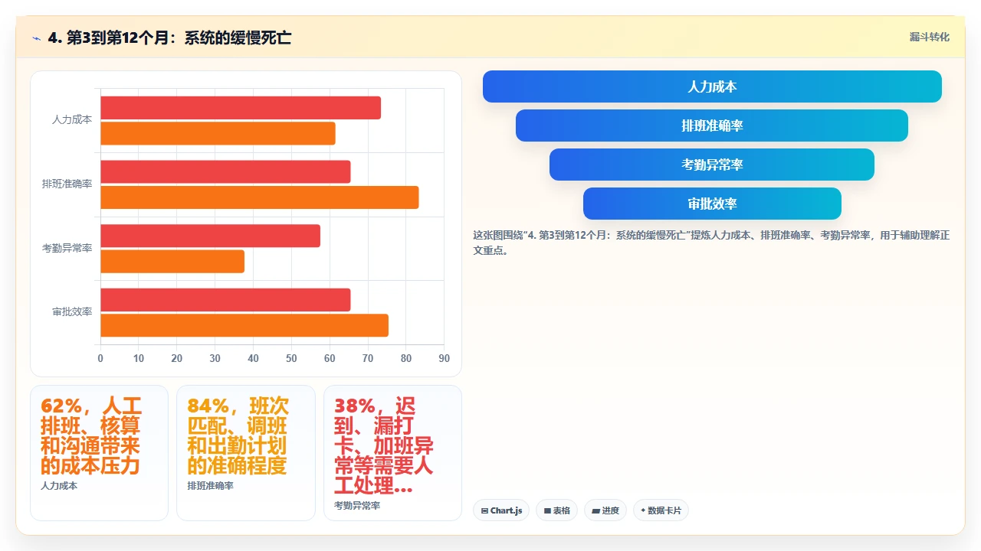Click the Chart.js chip
This screenshot has width=981, height=551.
click(x=501, y=510)
